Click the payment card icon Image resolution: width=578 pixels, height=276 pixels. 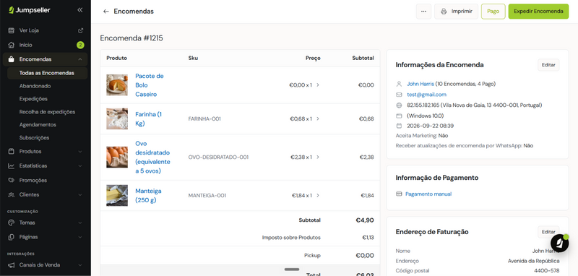pyautogui.click(x=399, y=194)
